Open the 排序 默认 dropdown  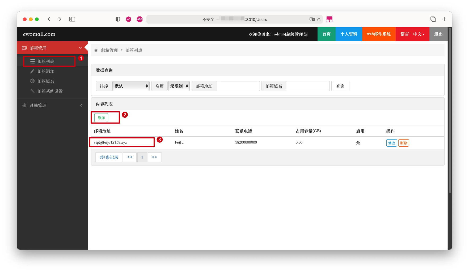coord(131,86)
